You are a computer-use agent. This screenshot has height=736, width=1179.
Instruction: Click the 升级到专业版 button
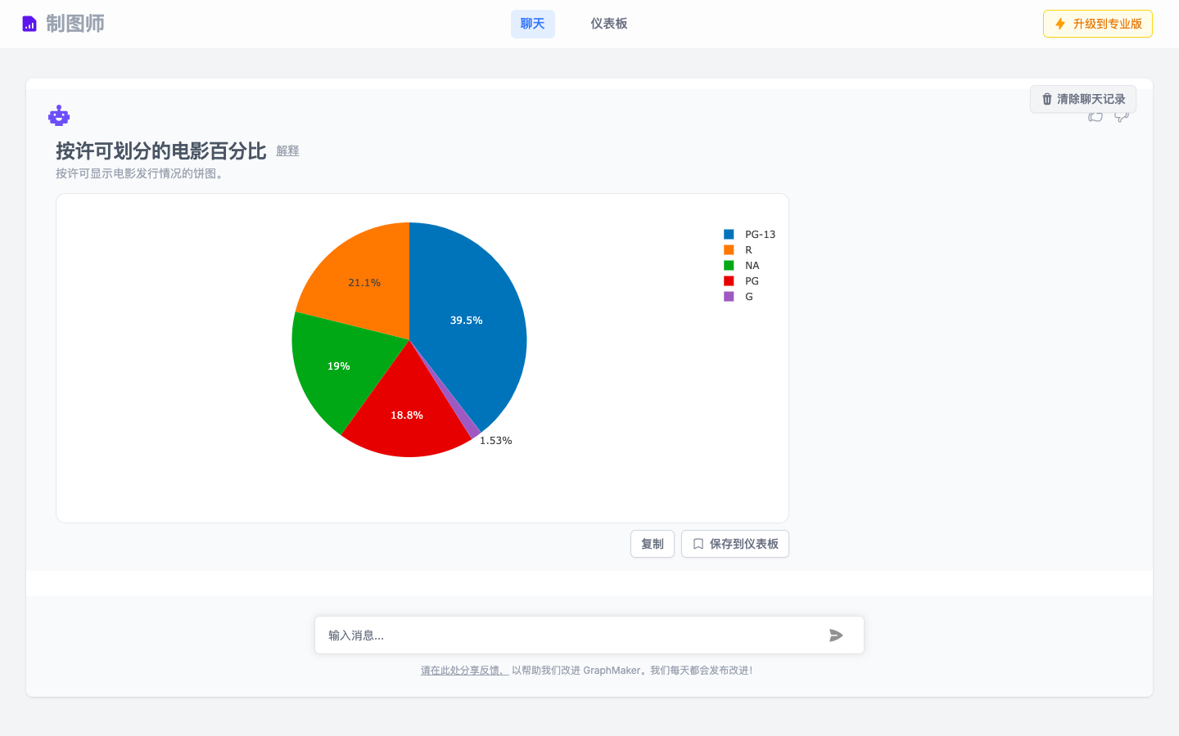[x=1097, y=24]
